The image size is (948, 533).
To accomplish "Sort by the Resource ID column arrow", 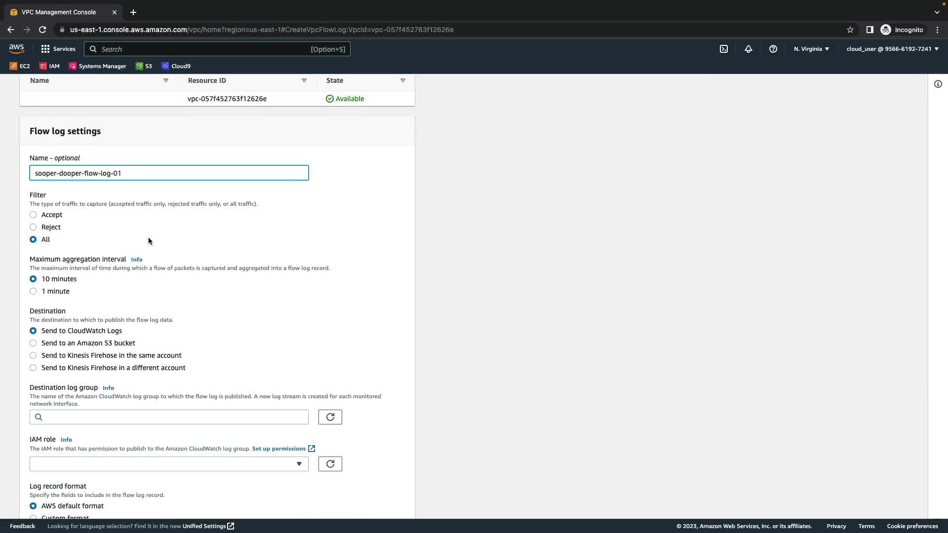I will (304, 80).
